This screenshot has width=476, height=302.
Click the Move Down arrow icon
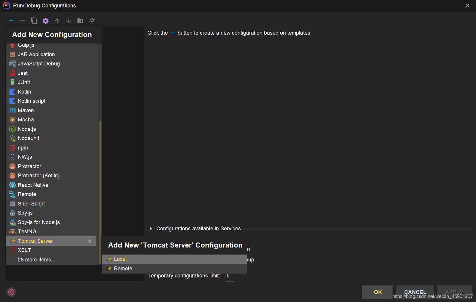pyautogui.click(x=69, y=21)
